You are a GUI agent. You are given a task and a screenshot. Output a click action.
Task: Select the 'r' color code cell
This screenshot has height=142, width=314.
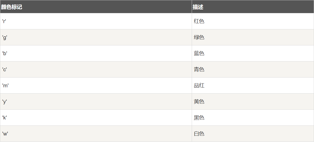[x=4, y=21]
